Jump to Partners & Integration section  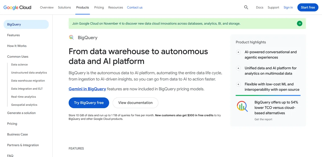[x=23, y=145]
